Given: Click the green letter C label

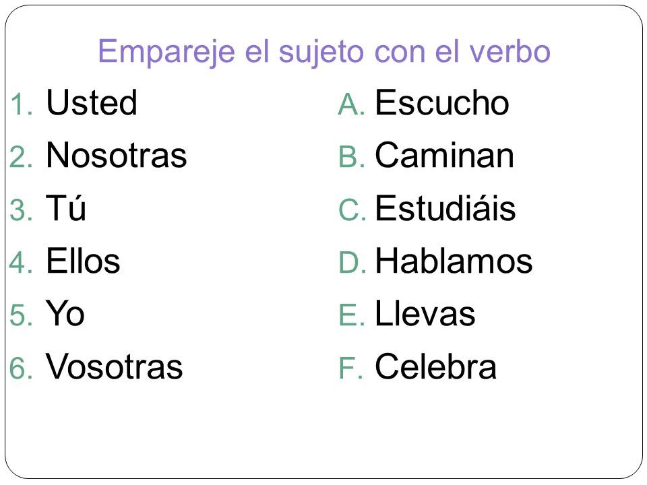Looking at the screenshot, I should coord(352,210).
